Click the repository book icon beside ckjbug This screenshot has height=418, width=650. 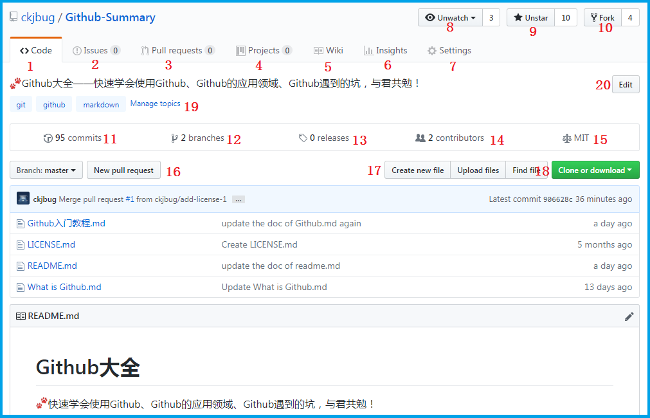14,17
